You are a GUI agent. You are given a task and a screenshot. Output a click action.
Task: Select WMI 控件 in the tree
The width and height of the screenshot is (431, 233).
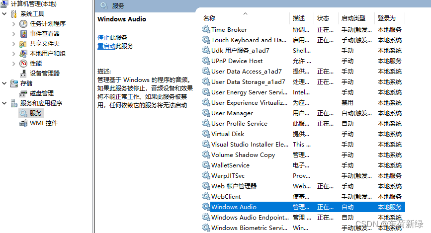[x=44, y=123]
